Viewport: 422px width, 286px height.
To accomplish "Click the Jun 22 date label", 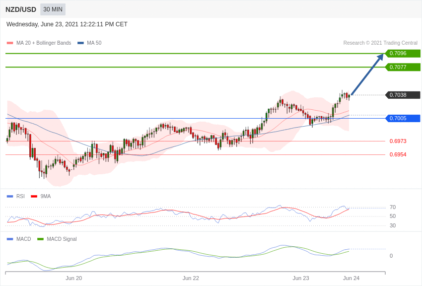I will point(191,278).
